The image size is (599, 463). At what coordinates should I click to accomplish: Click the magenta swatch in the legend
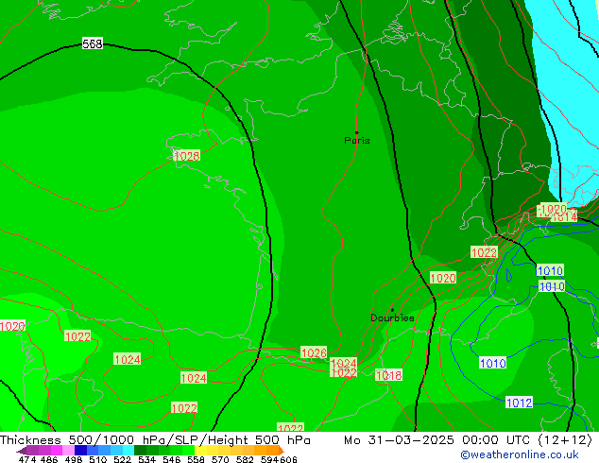[56, 451]
